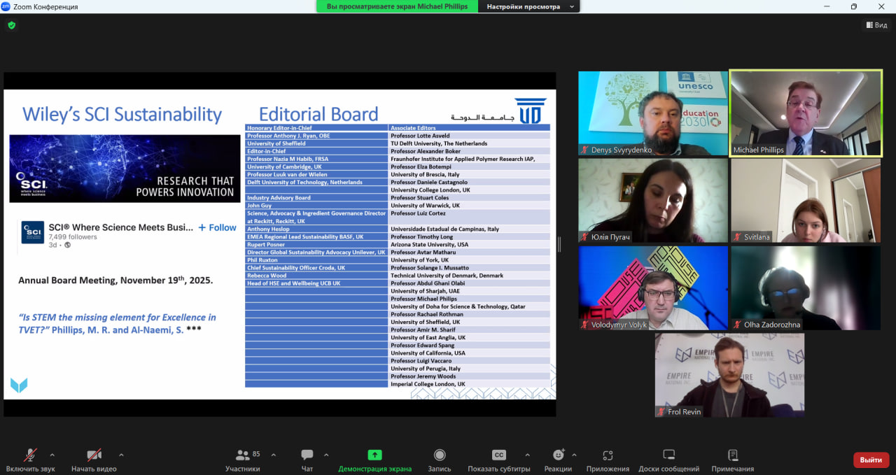Image resolution: width=896 pixels, height=475 pixels.
Task: Open the Вид view menu
Action: pos(876,25)
